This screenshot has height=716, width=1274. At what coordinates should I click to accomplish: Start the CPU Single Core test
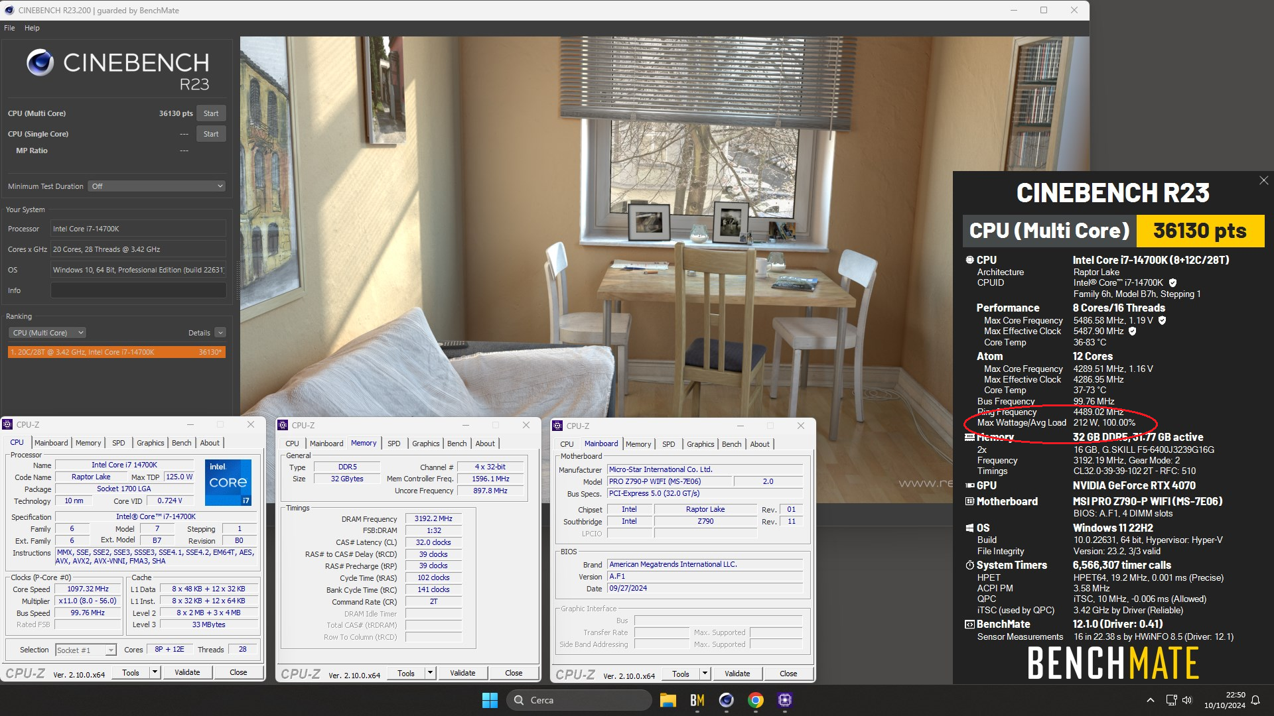click(211, 134)
